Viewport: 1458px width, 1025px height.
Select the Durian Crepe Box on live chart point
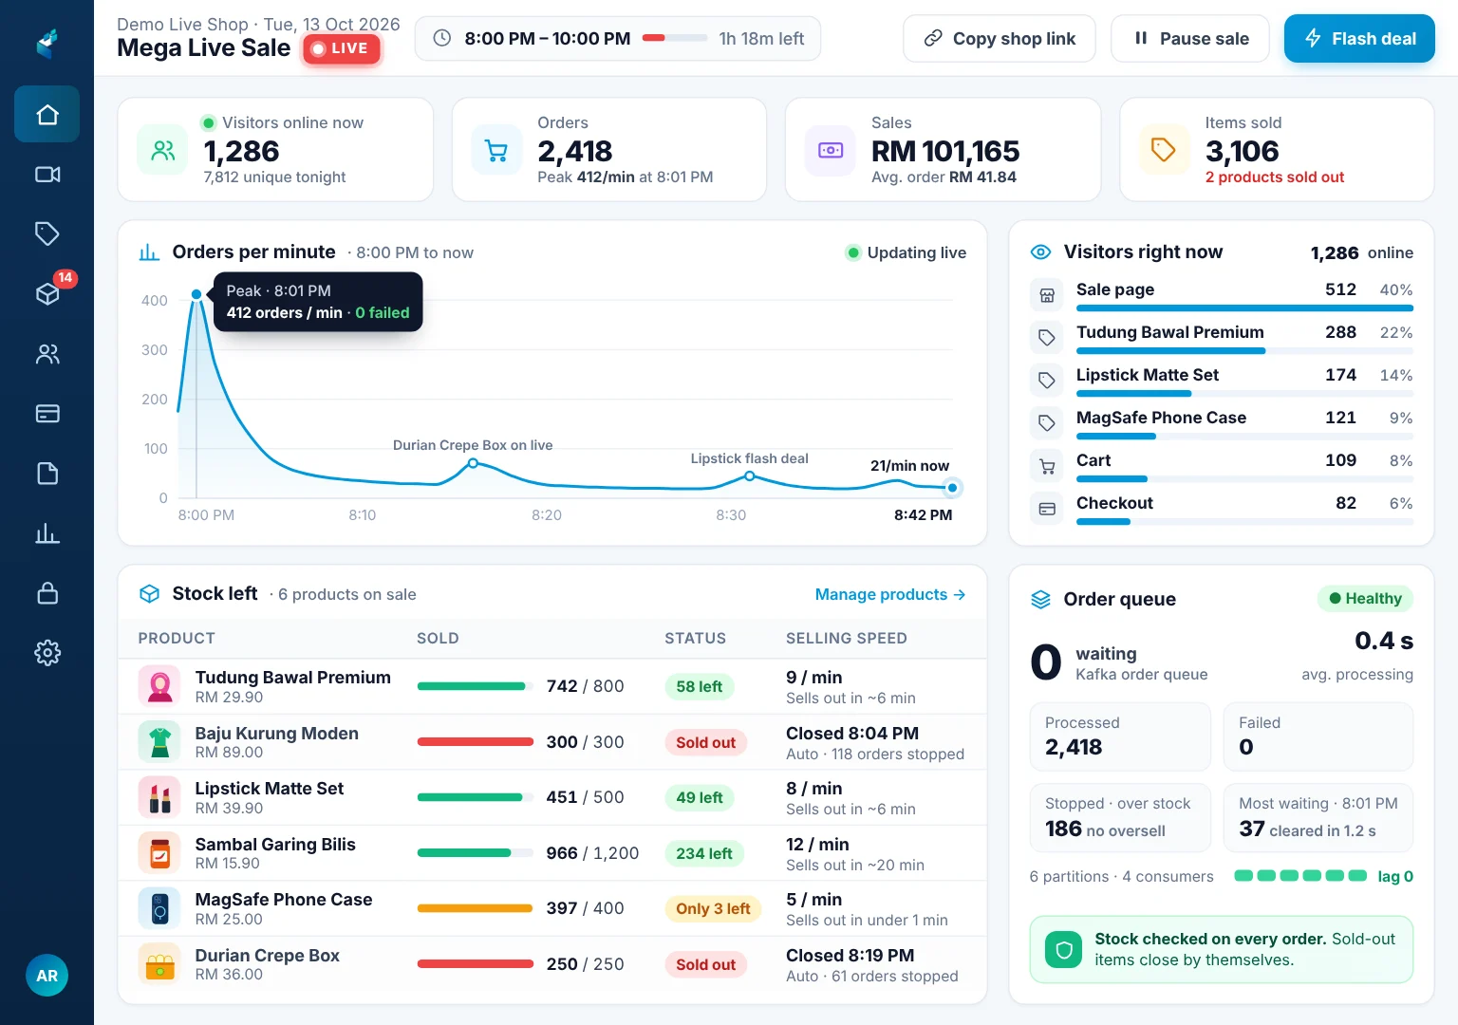473,463
